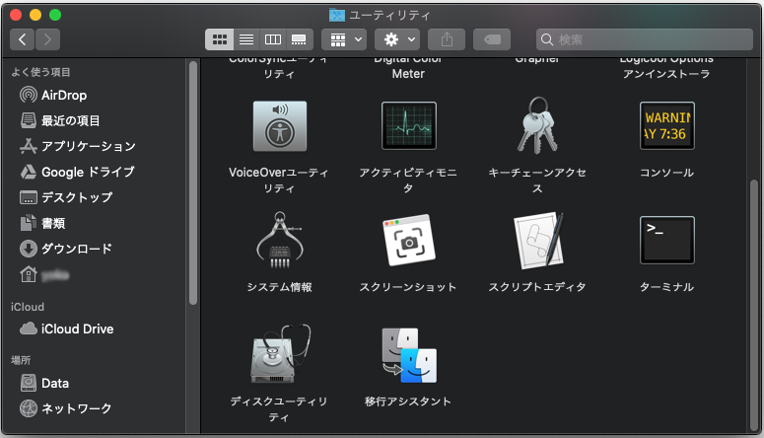Click the Digital Color Meter label
764x438 pixels.
point(408,67)
